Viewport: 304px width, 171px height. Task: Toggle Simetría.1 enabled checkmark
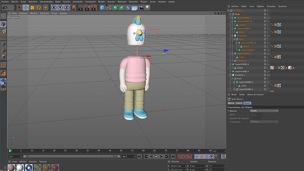[269, 75]
